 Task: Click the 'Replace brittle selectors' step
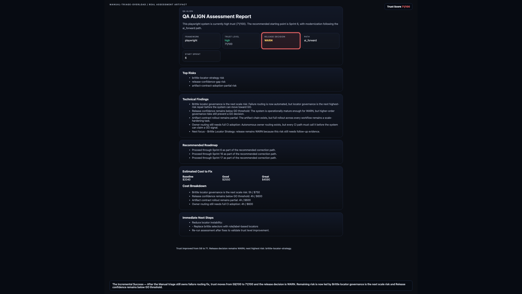225,226
